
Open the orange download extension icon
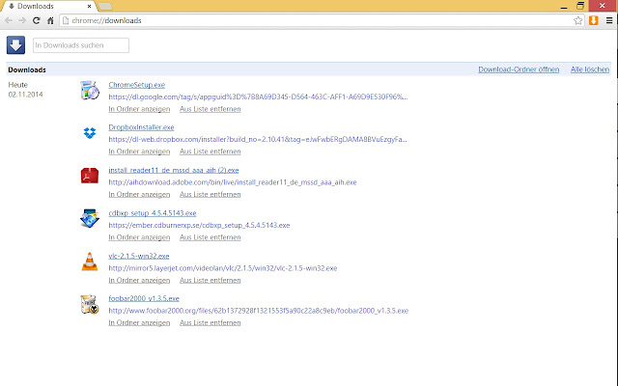point(594,20)
